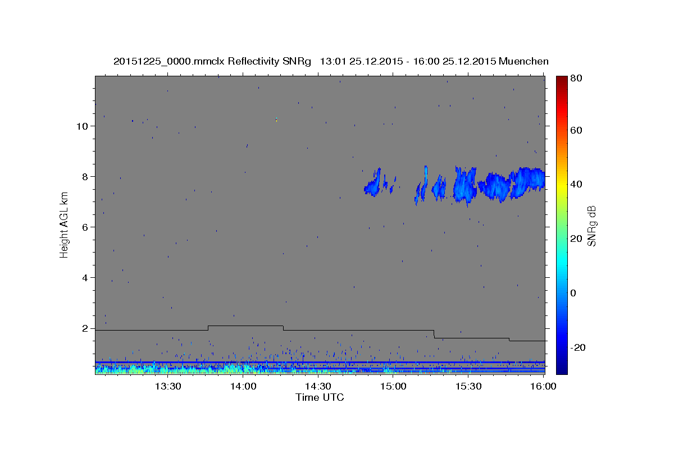Click the yellow speck near 10 km after 14:00
The height and width of the screenshot is (449, 674).
point(276,120)
